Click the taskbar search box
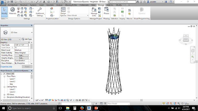Image resolution: width=198 pixels, height=111 pixels. pyautogui.click(x=32, y=108)
